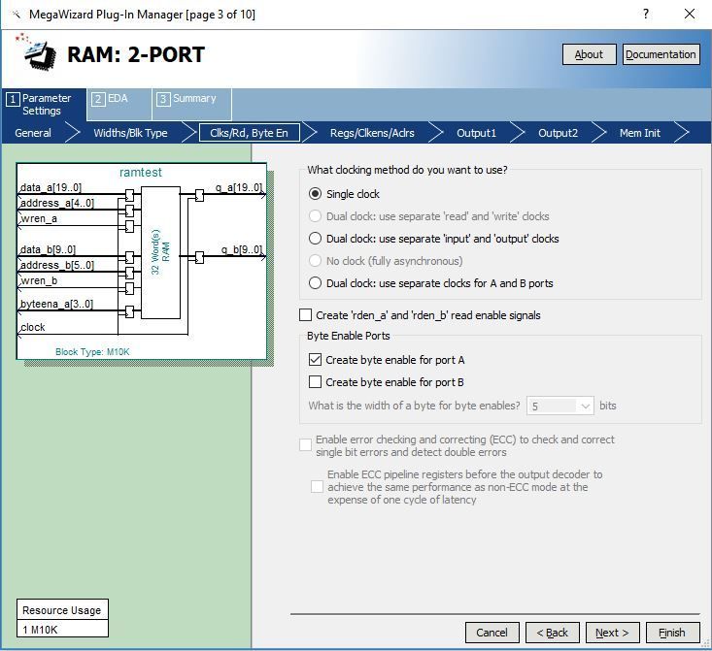The width and height of the screenshot is (712, 651).
Task: Click the RAM chip wizard icon in header
Action: click(35, 51)
